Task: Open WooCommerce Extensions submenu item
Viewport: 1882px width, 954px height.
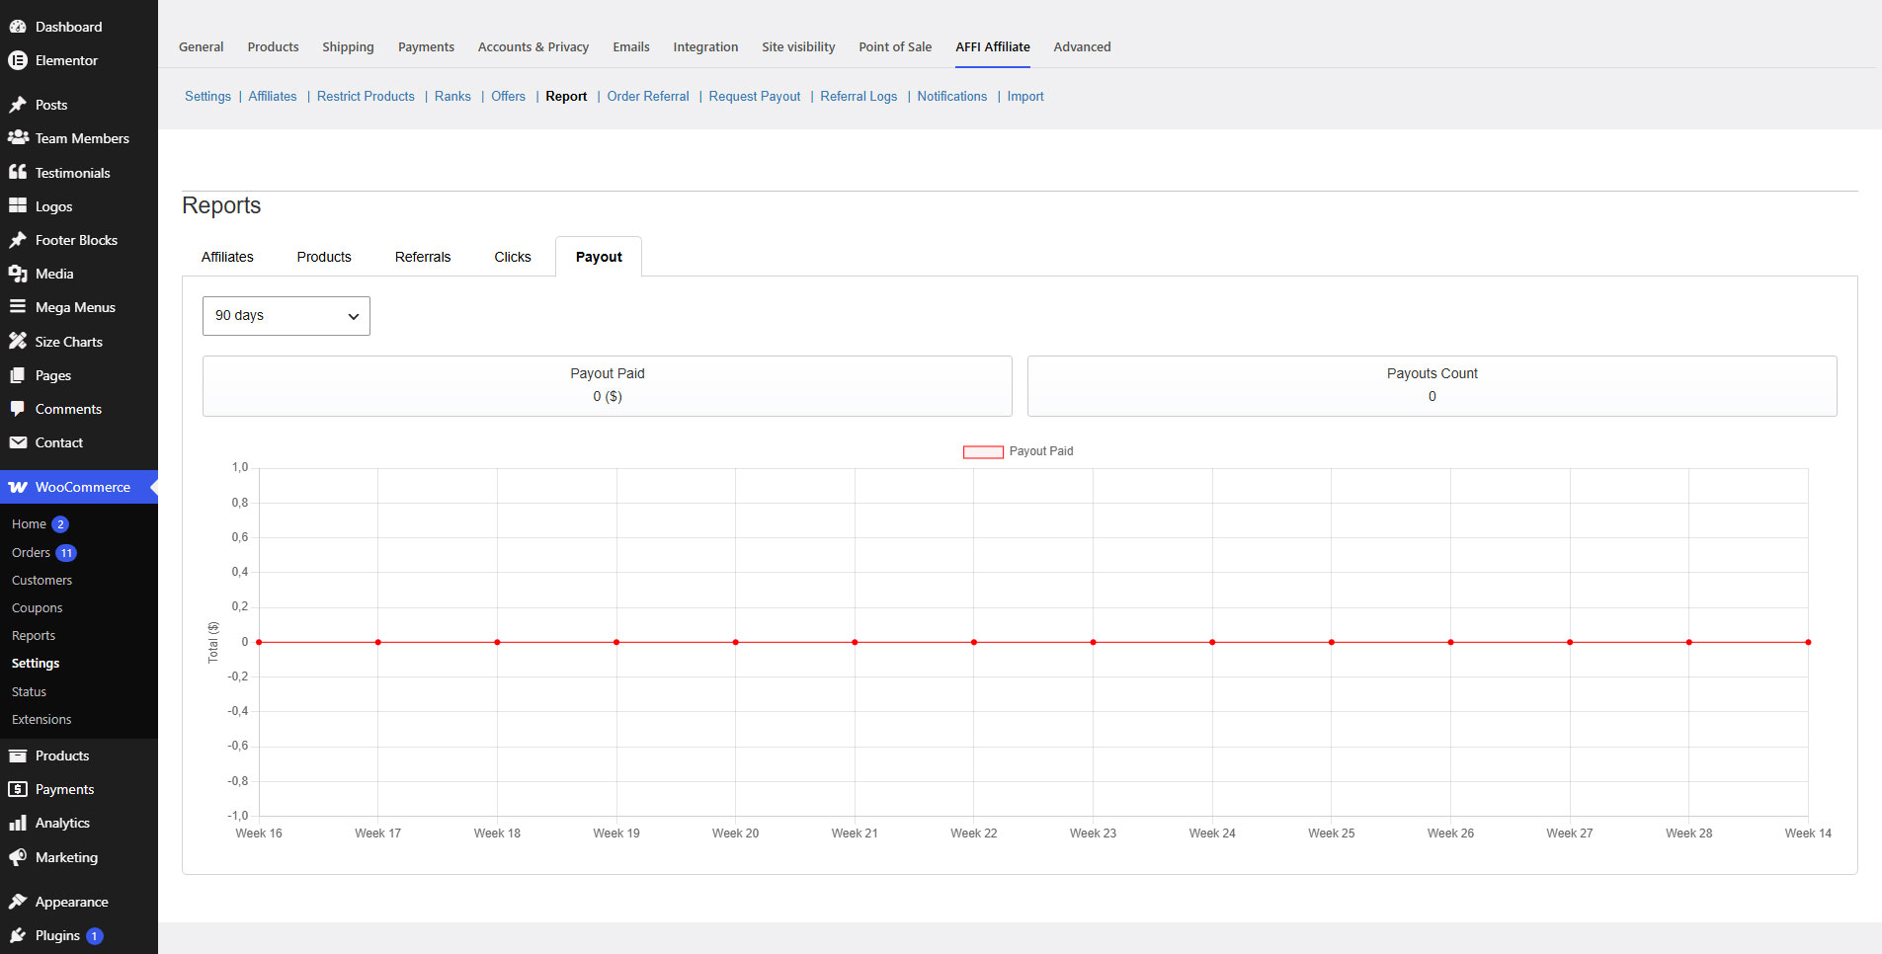Action: pyautogui.click(x=41, y=719)
